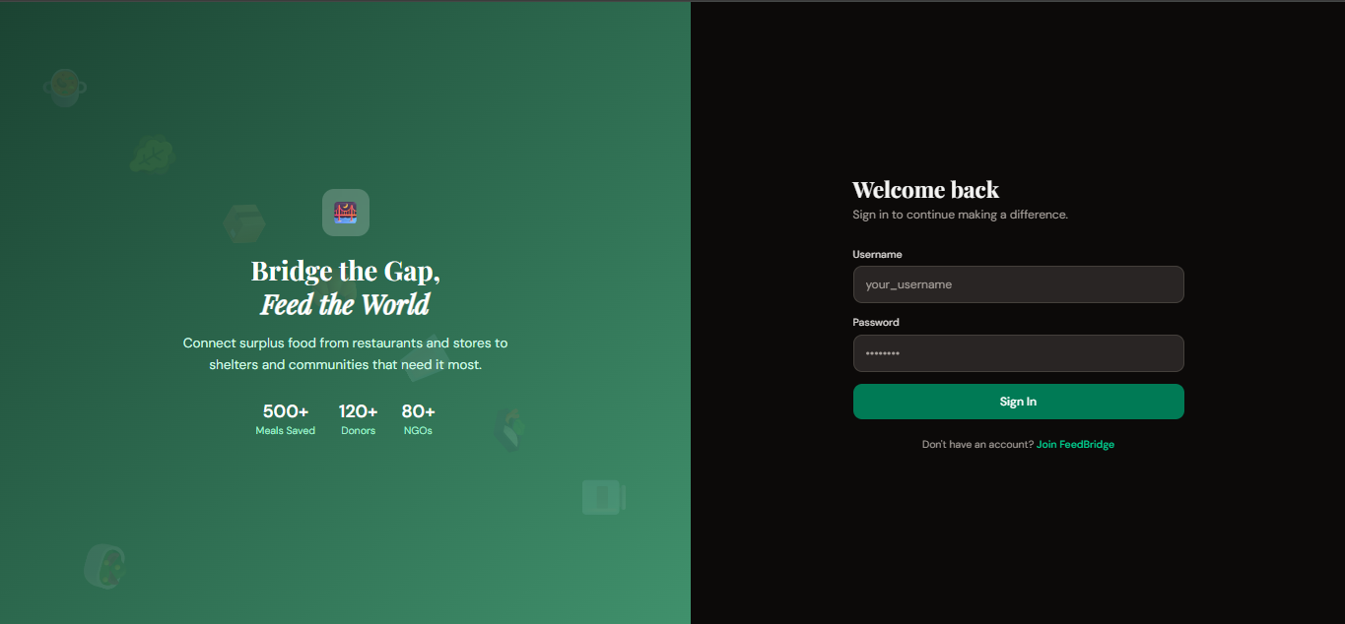Click the Bridge the Gap headline
Image resolution: width=1345 pixels, height=624 pixels.
(346, 271)
